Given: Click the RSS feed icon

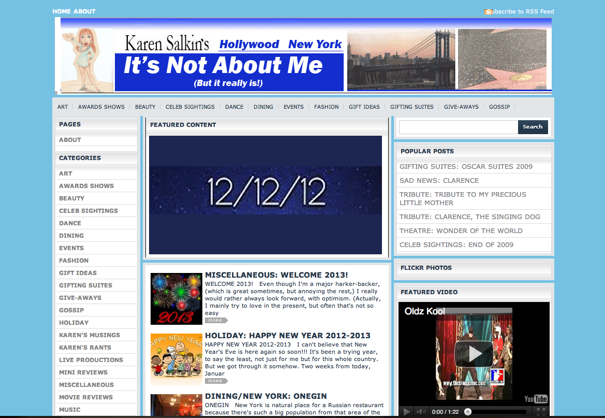Looking at the screenshot, I should (x=488, y=11).
